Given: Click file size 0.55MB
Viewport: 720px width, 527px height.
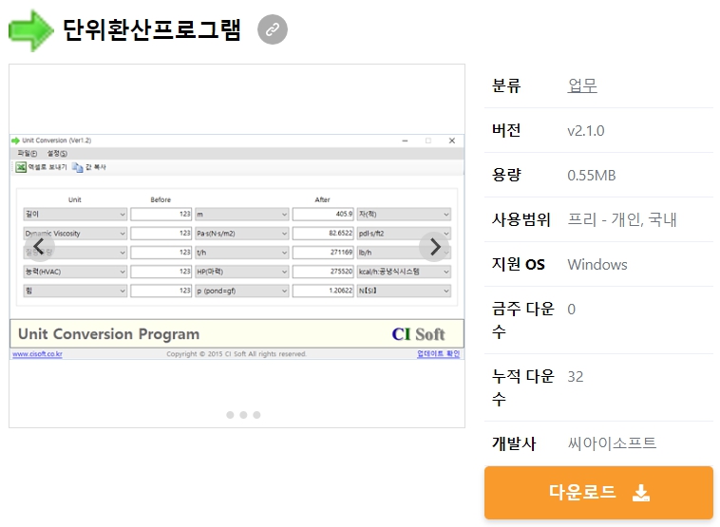Looking at the screenshot, I should (592, 176).
